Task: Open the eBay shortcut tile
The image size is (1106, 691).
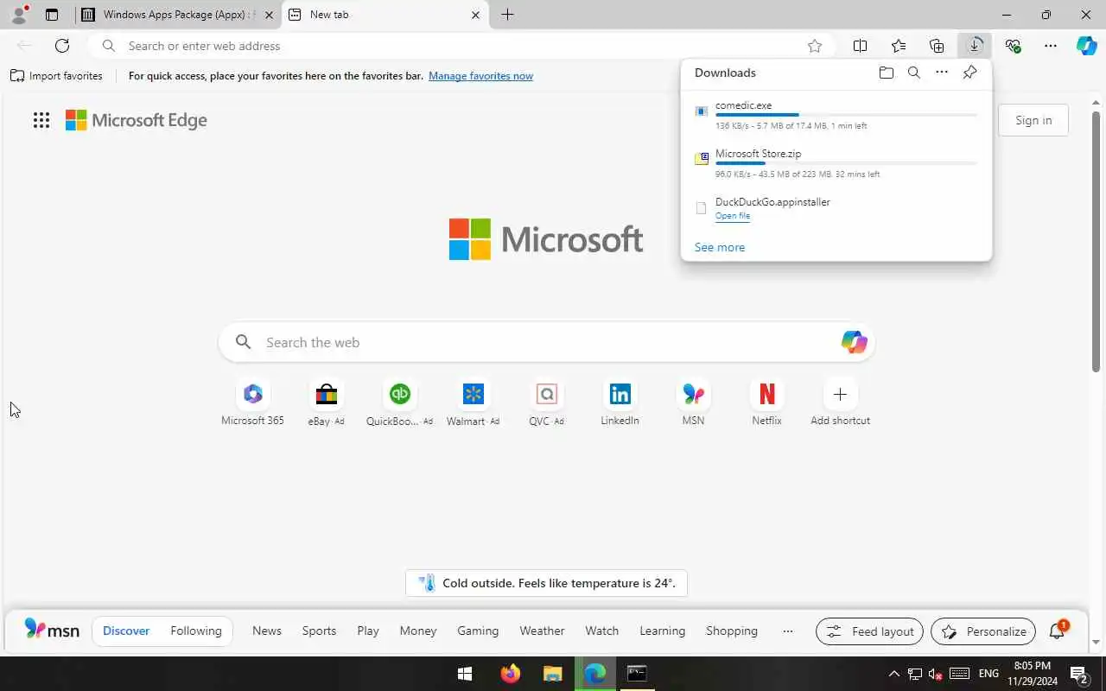Action: tap(326, 403)
